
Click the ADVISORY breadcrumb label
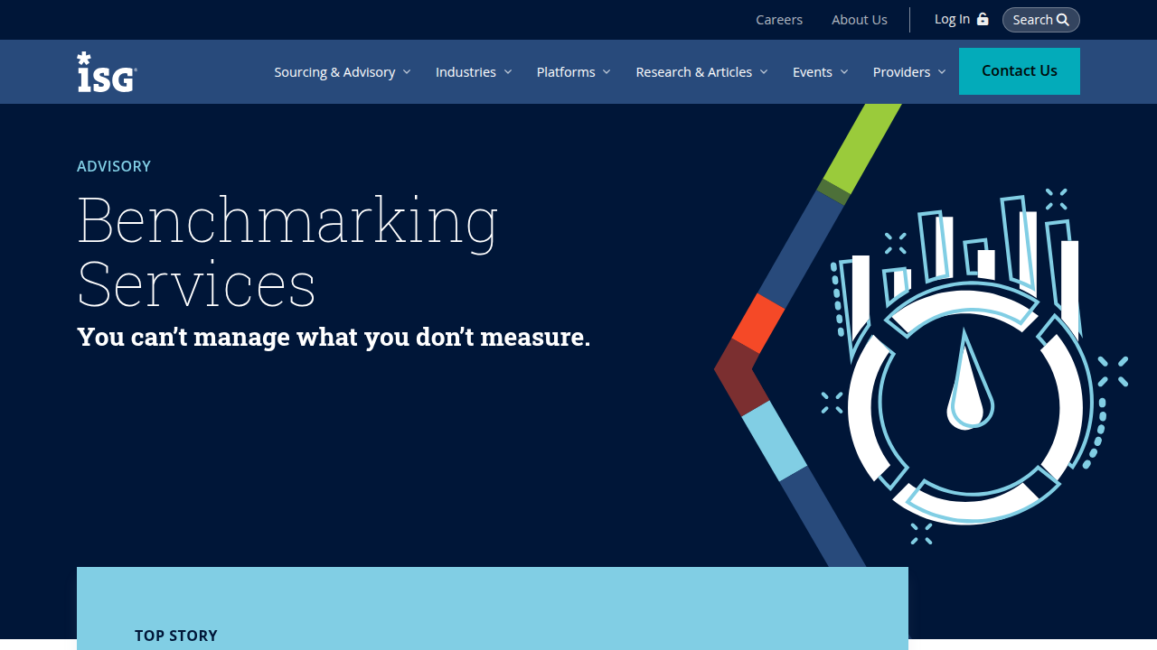tap(114, 166)
